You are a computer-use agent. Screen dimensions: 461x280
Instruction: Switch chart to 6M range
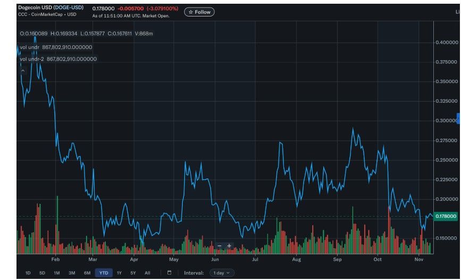pyautogui.click(x=87, y=273)
